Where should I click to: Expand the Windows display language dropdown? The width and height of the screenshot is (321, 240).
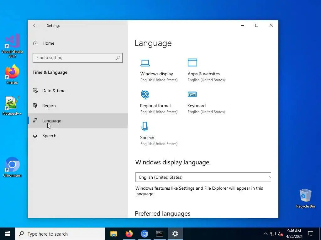click(x=203, y=177)
